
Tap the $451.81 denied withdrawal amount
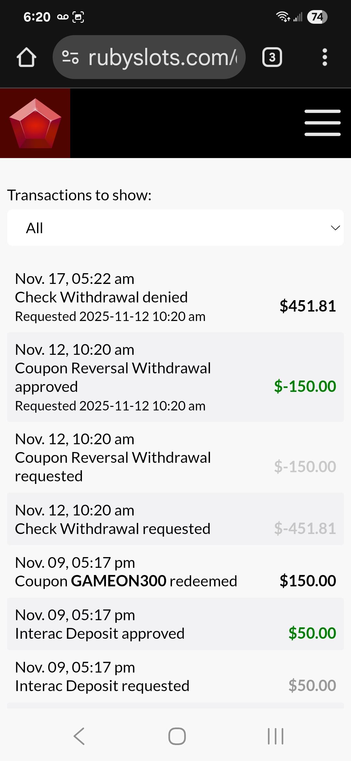pos(307,306)
